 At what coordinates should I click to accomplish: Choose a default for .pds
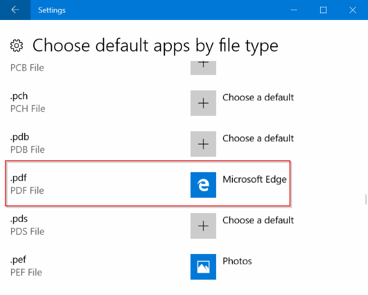[258, 220]
